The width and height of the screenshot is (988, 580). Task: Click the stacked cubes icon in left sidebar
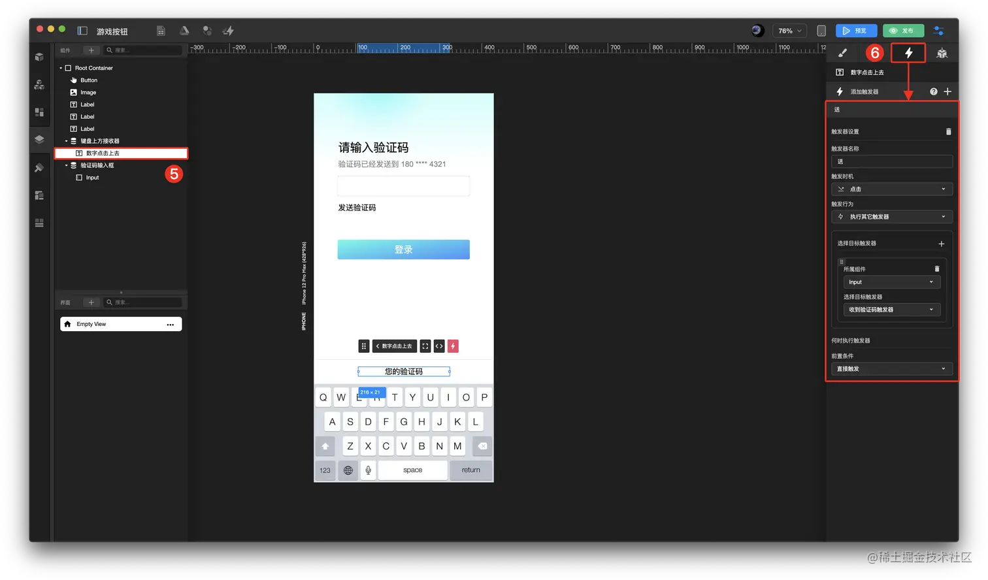39,84
